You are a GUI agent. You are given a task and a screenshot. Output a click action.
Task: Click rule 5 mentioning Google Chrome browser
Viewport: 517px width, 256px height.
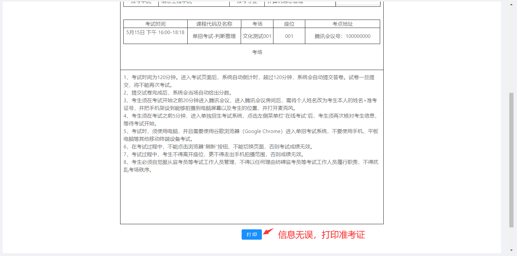(x=251, y=131)
